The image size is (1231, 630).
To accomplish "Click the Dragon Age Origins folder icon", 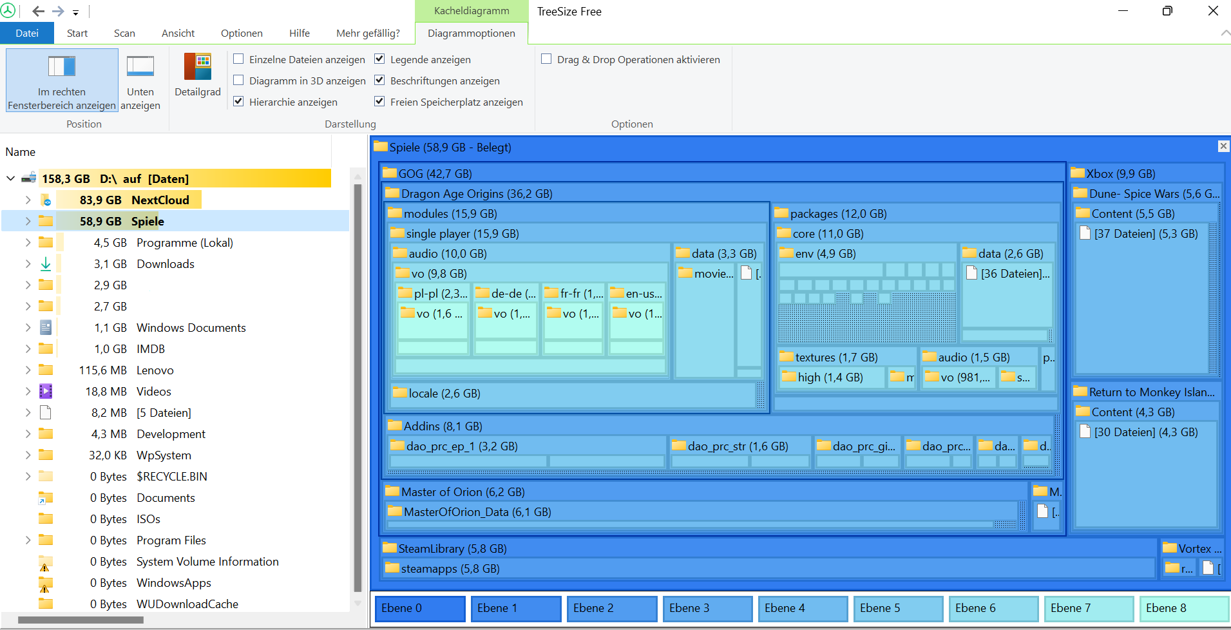I will coord(392,193).
